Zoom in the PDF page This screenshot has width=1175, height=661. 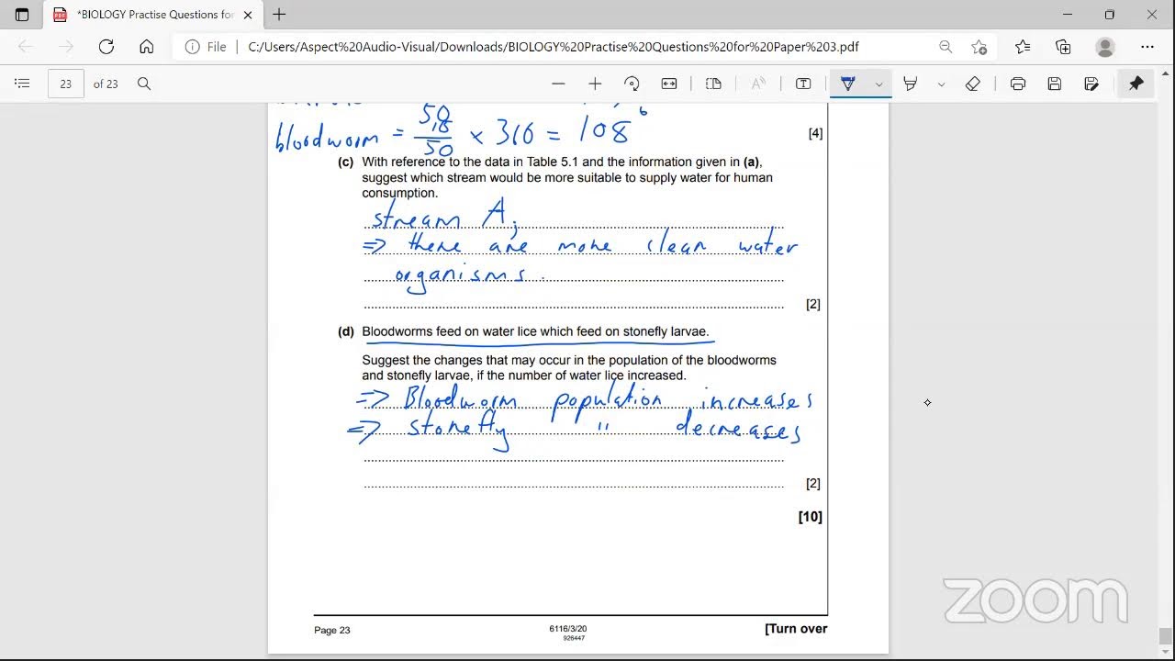(x=595, y=84)
